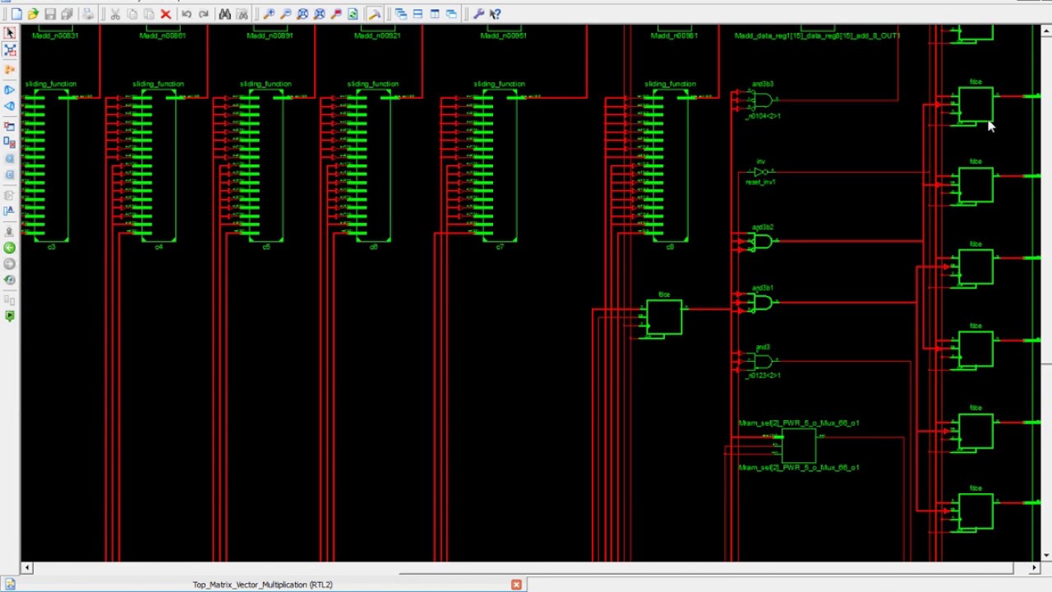Click the cascade windows icon
Screen dimensions: 1052x592
[401, 14]
